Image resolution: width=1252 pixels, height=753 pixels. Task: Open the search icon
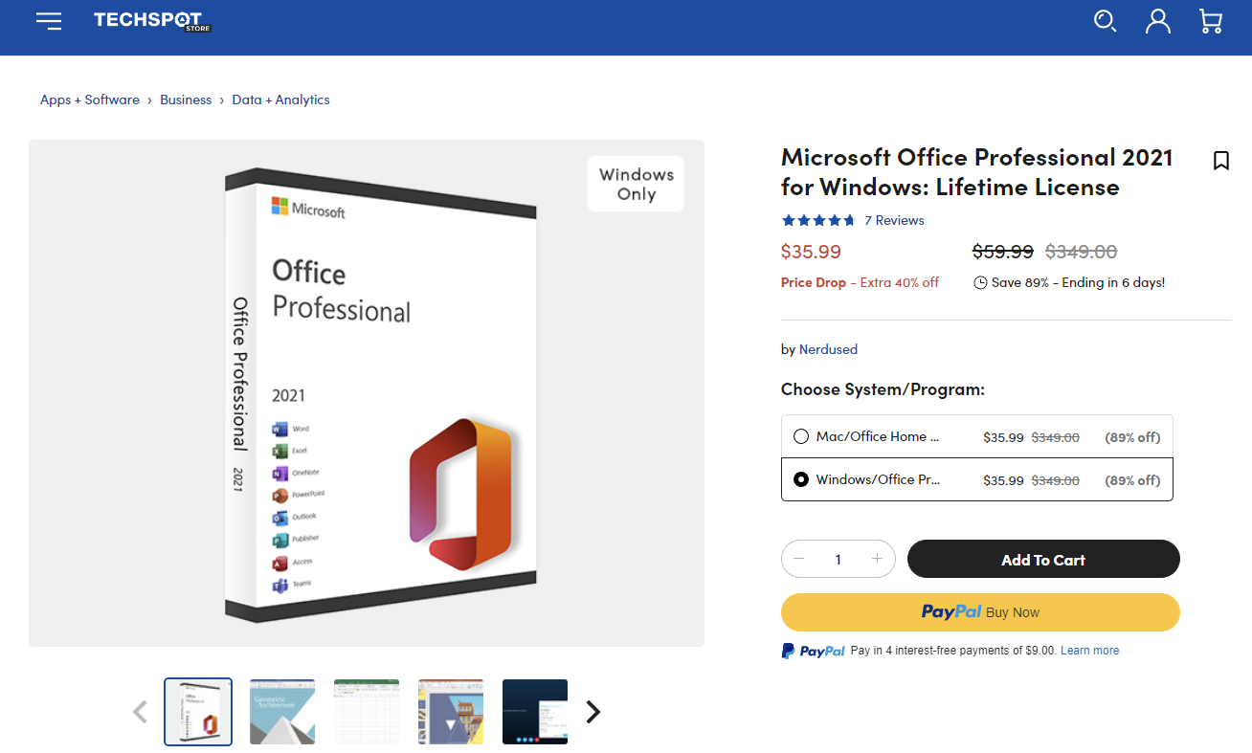pyautogui.click(x=1105, y=20)
